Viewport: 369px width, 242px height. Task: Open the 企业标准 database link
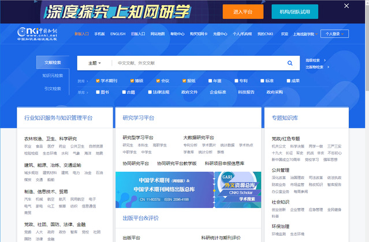218,92
